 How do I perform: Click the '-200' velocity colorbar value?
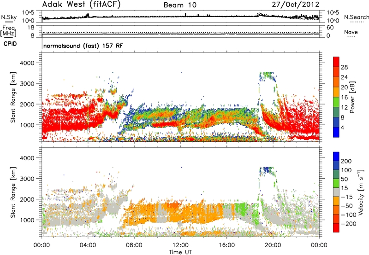pos(349,224)
